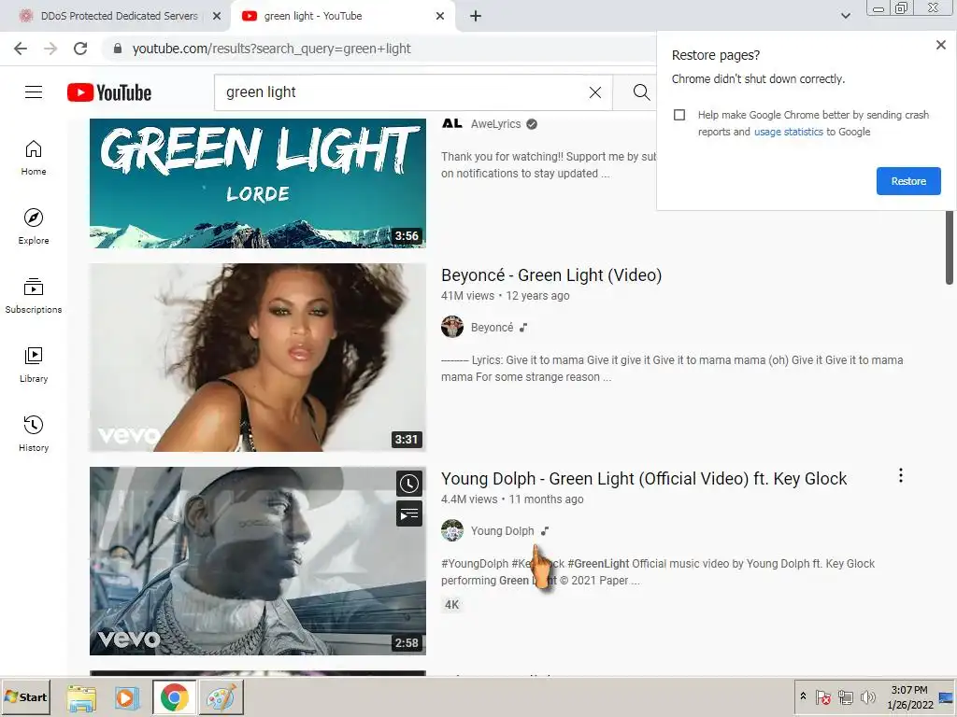The height and width of the screenshot is (717, 957).
Task: Click the Young Dolph channel name
Action: [502, 531]
